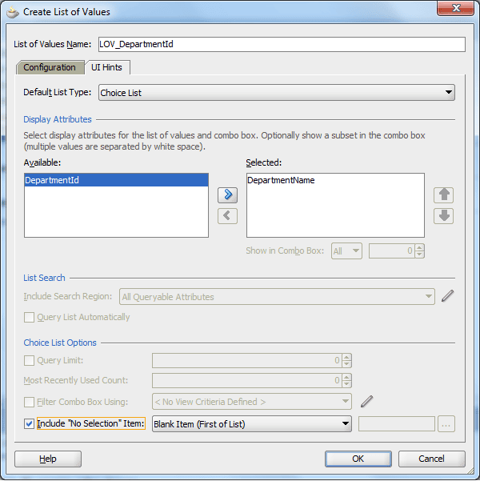
Task: Uncheck Include "No Selection" Item checkbox
Action: (29, 424)
